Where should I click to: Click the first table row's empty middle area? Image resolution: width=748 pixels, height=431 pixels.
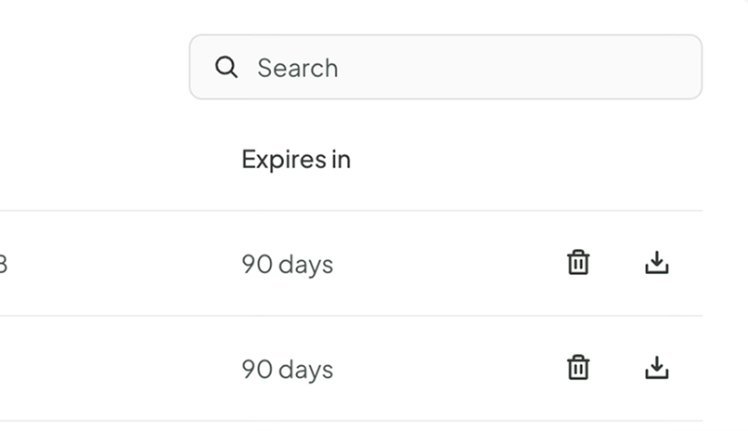click(x=445, y=264)
